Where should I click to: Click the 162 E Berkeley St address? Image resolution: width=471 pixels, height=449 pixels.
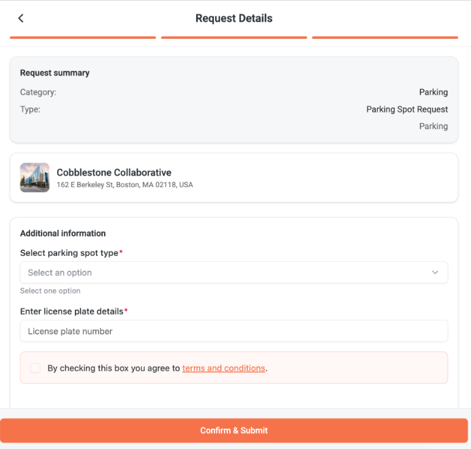pyautogui.click(x=125, y=185)
